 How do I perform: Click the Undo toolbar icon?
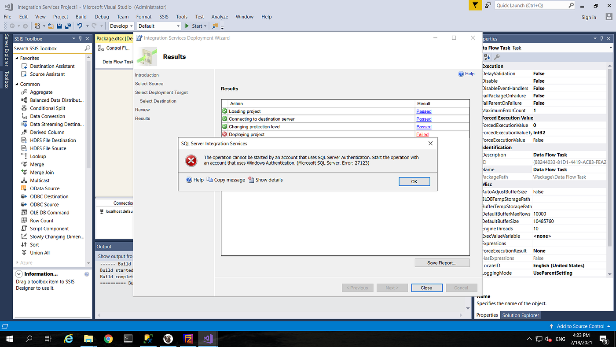pyautogui.click(x=80, y=26)
